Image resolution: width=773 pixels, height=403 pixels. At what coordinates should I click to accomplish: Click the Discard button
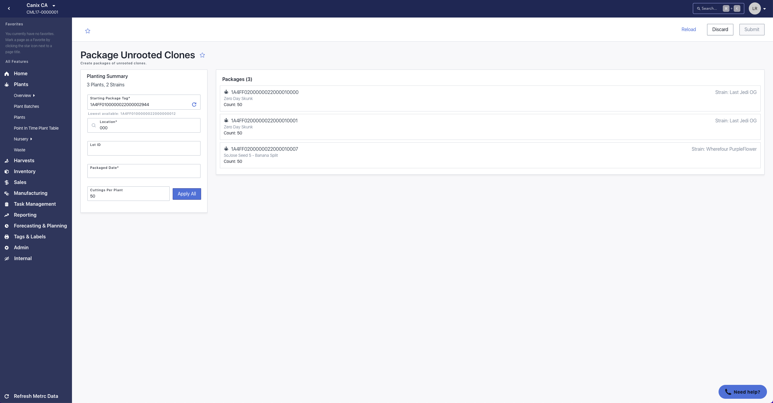coord(720,29)
